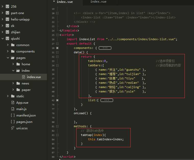Switch to the second index.vue tab
Image resolution: width=194 pixels, height=160 pixels.
point(98,2)
